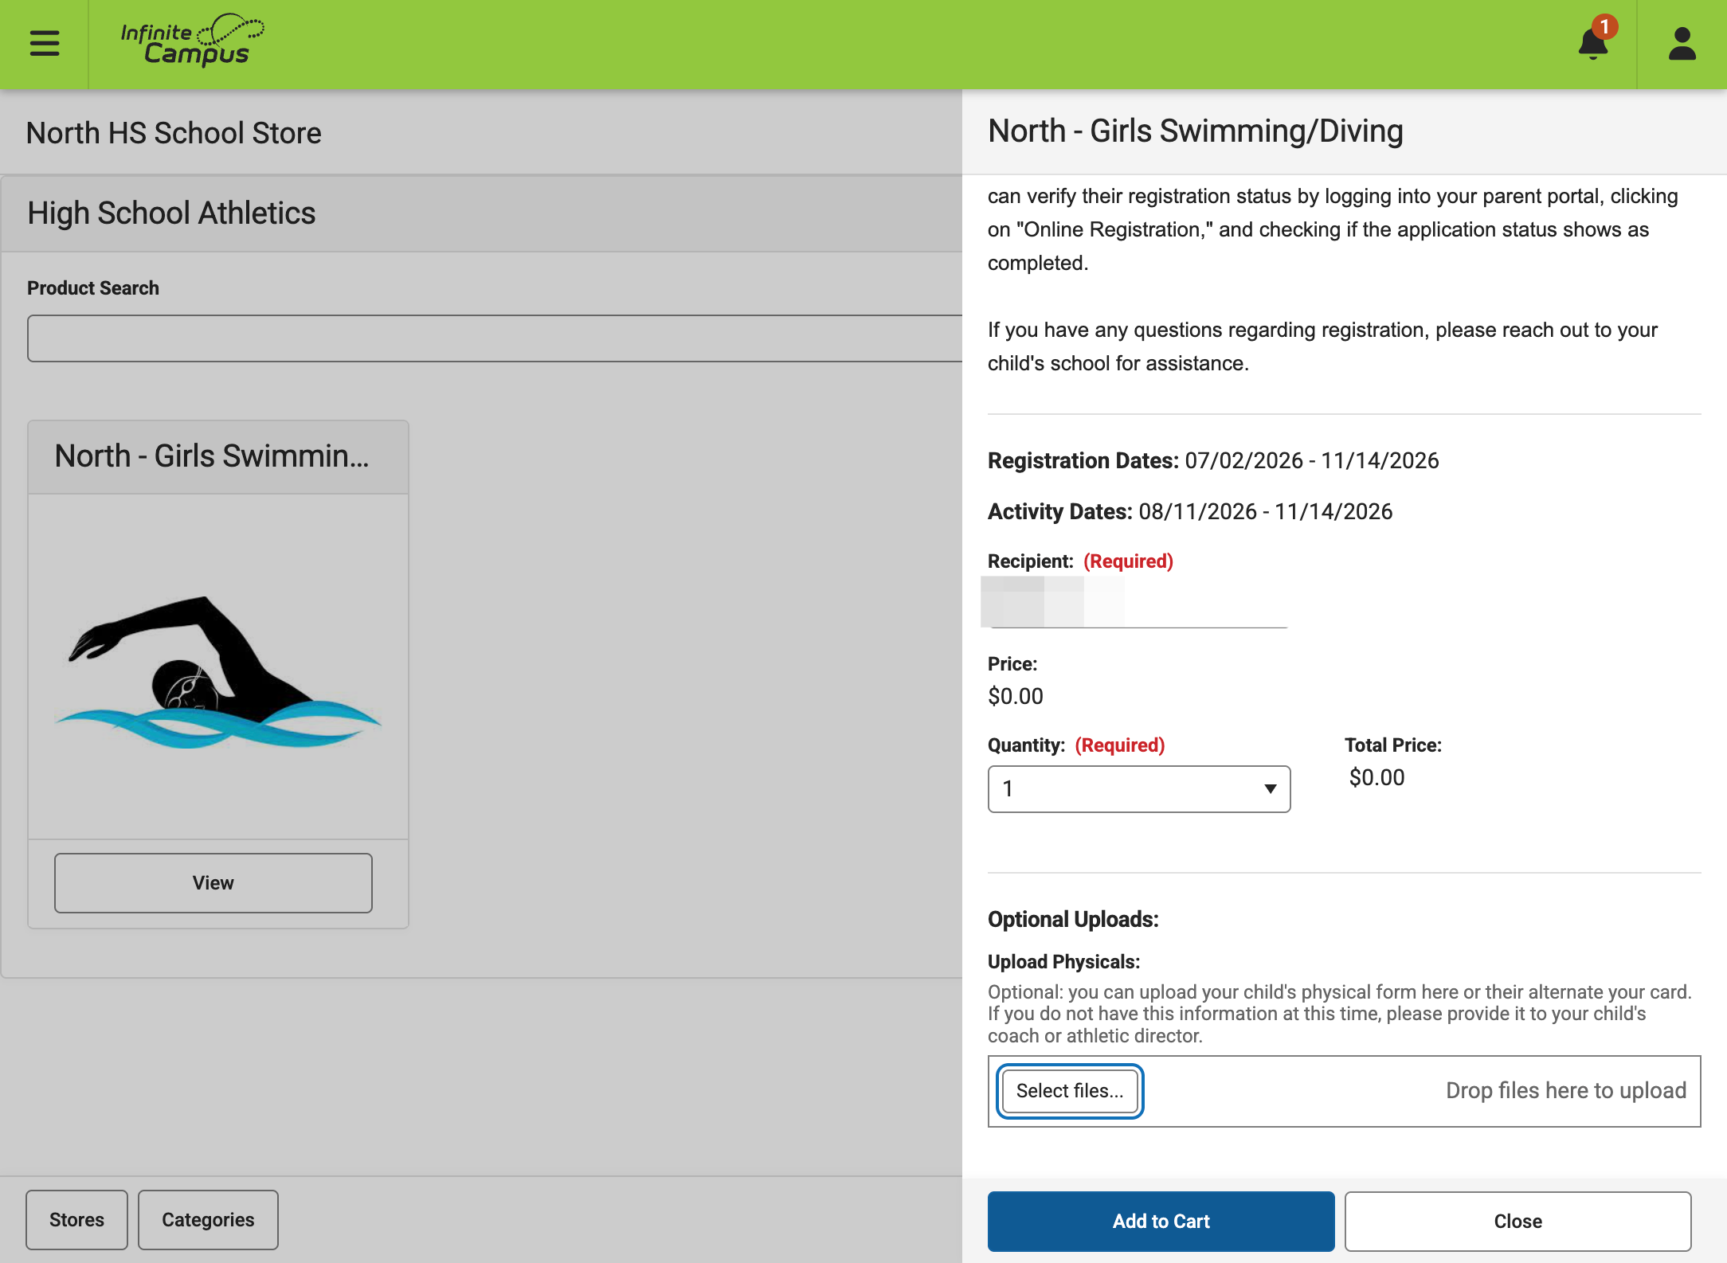Click the Activity Dates text
The width and height of the screenshot is (1727, 1263).
(1190, 512)
